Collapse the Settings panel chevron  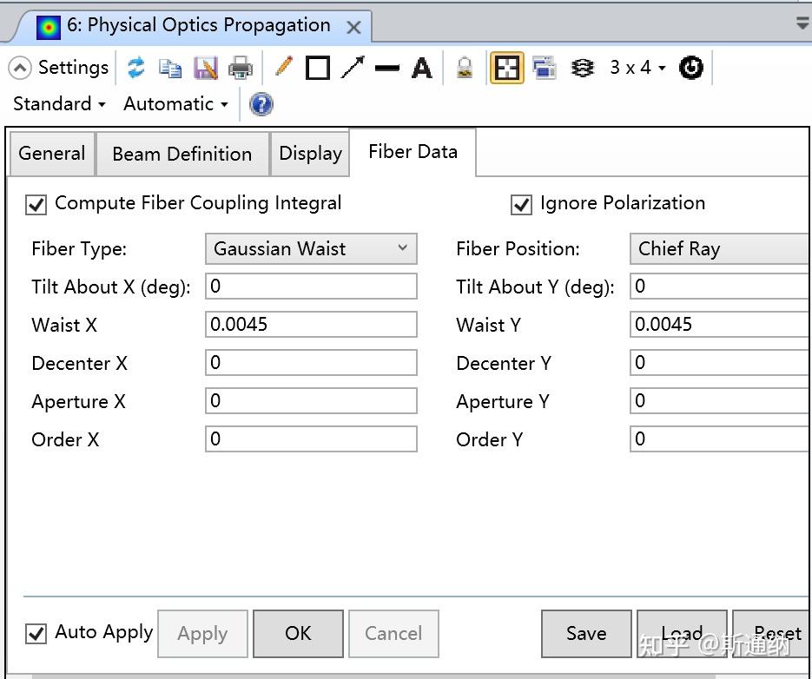tap(19, 68)
